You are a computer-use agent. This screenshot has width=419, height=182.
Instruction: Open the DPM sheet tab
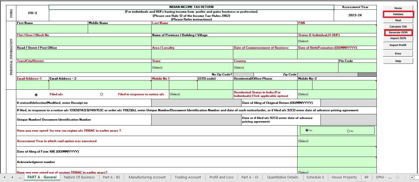coord(381,177)
